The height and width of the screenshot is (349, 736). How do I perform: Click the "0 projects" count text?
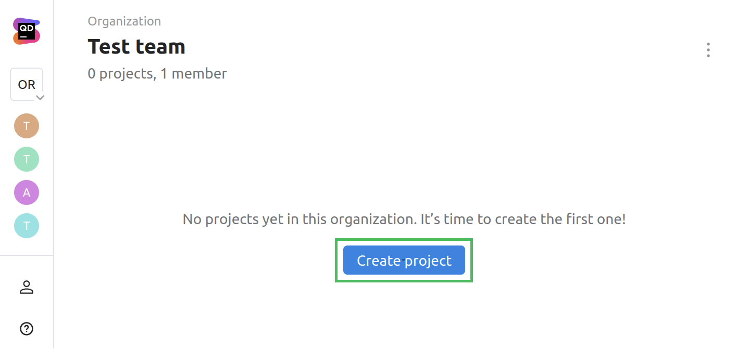coord(120,74)
